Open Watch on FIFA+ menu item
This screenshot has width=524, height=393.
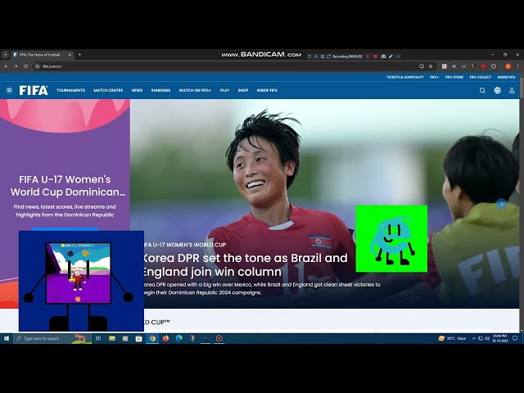(x=195, y=90)
